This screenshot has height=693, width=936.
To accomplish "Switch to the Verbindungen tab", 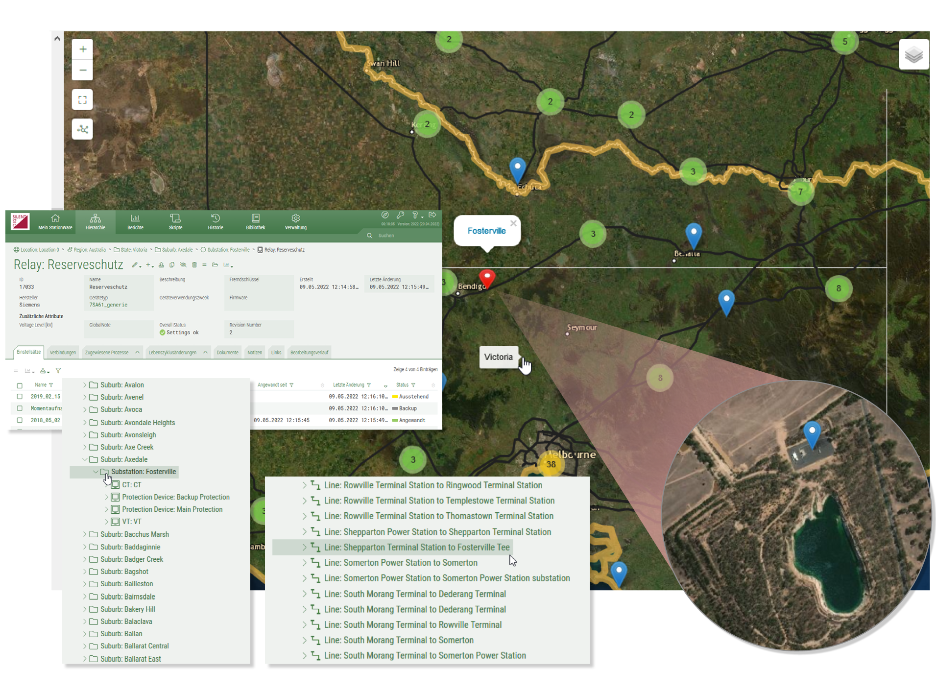I will 63,353.
